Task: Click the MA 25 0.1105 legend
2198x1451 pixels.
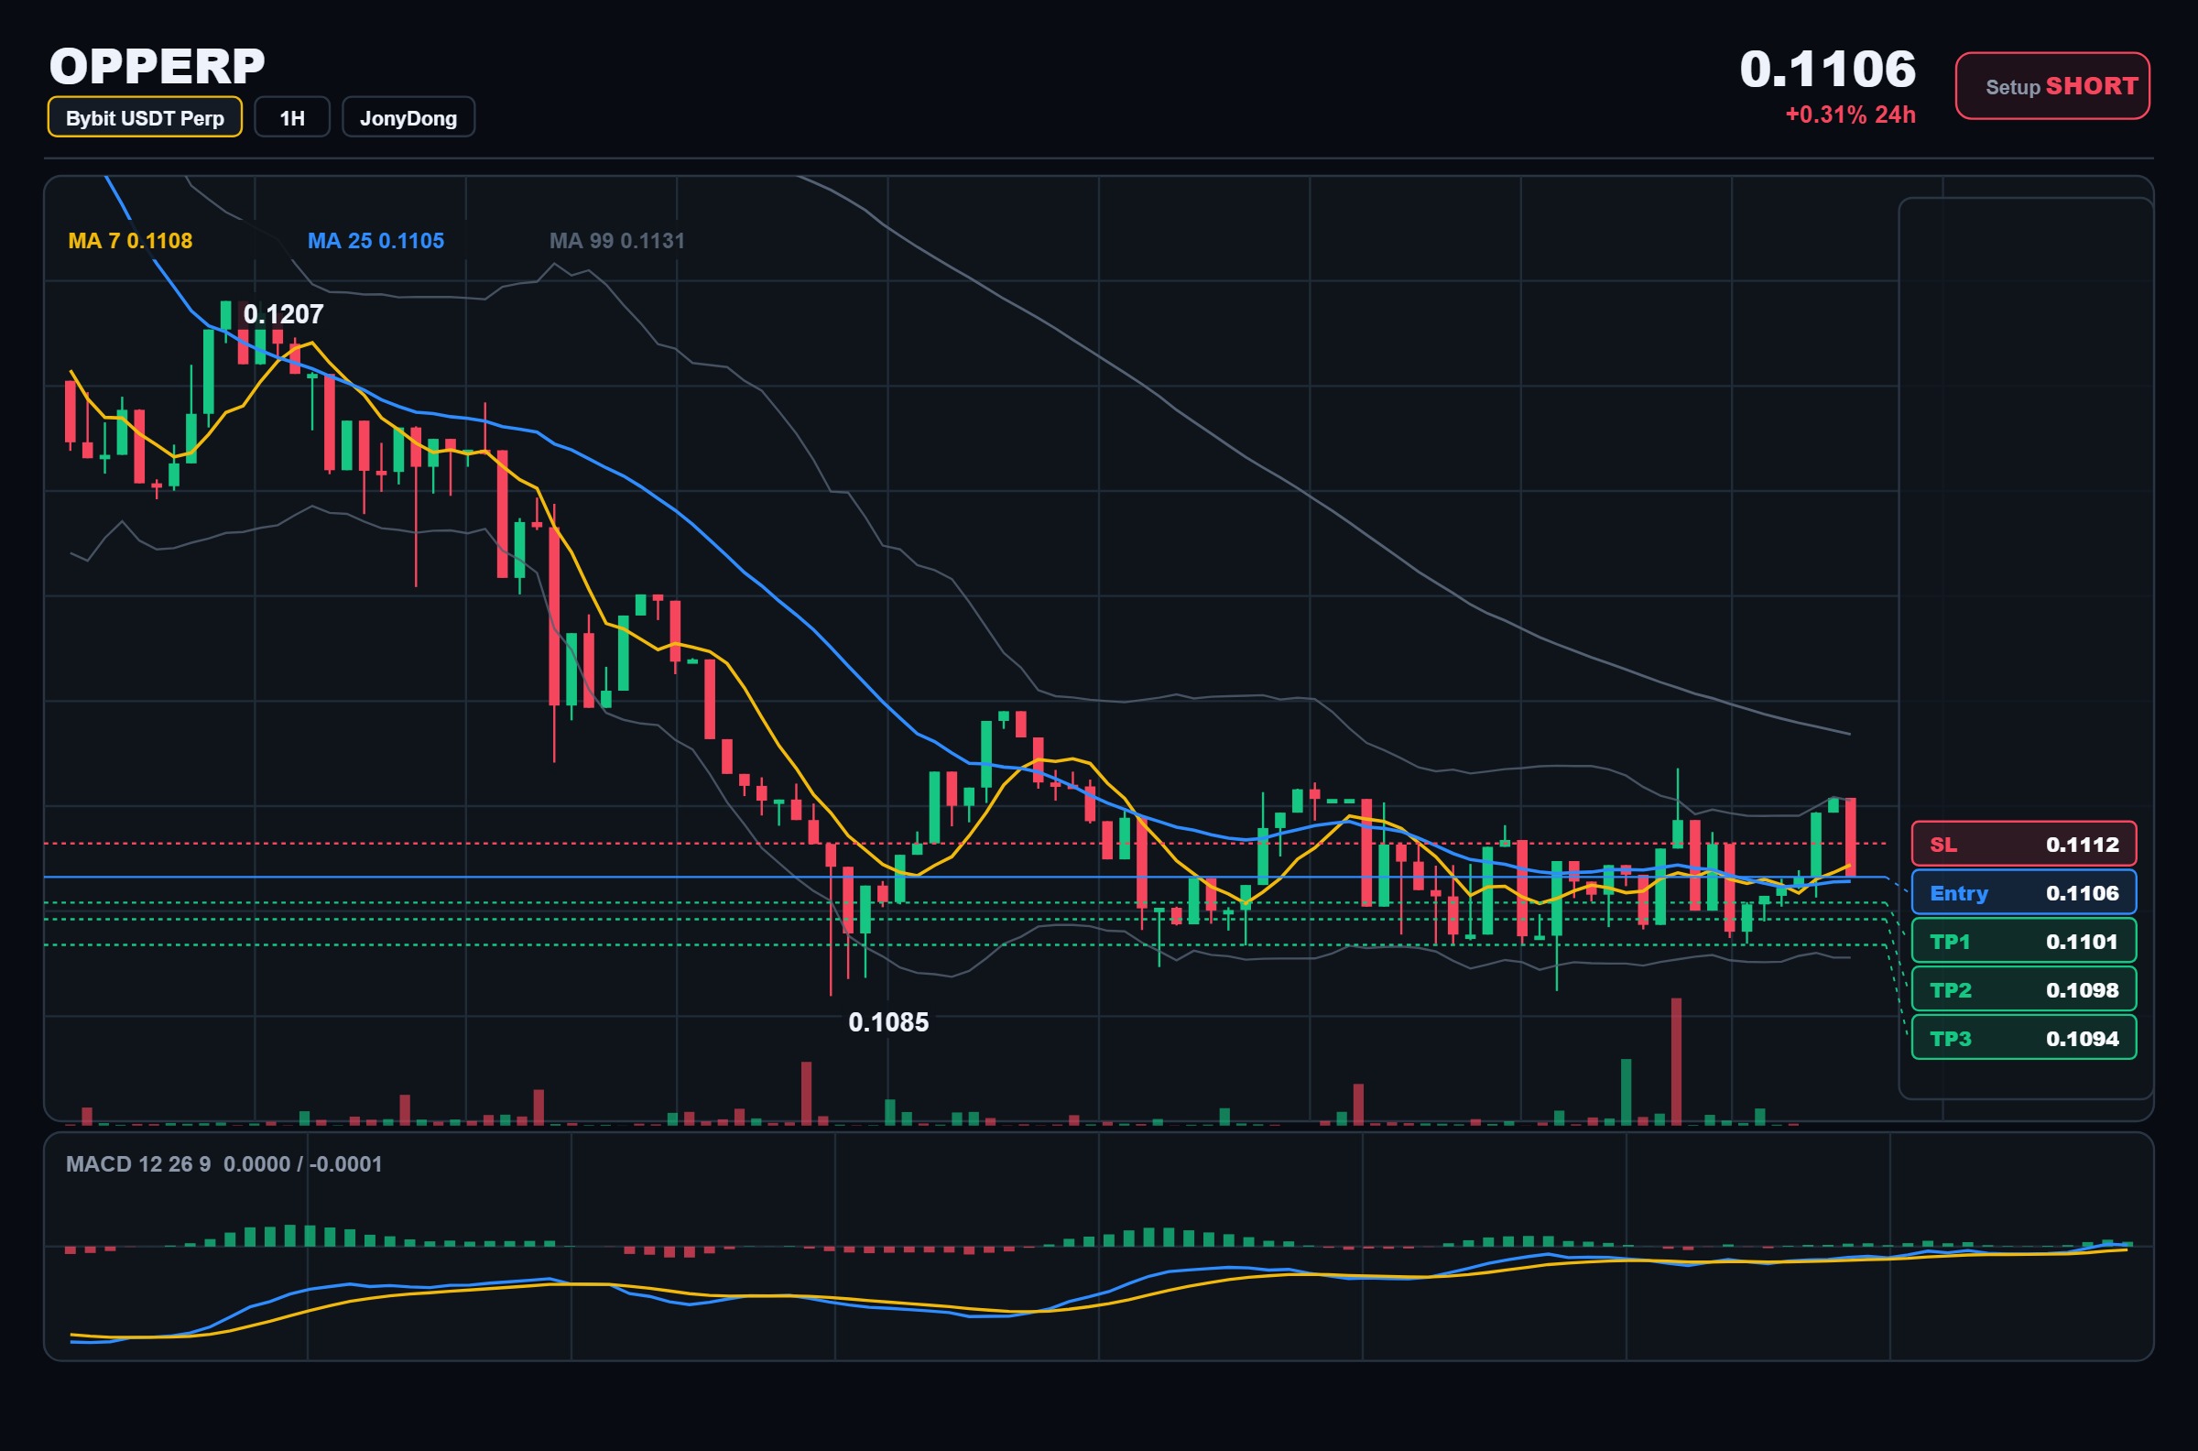Action: point(375,241)
